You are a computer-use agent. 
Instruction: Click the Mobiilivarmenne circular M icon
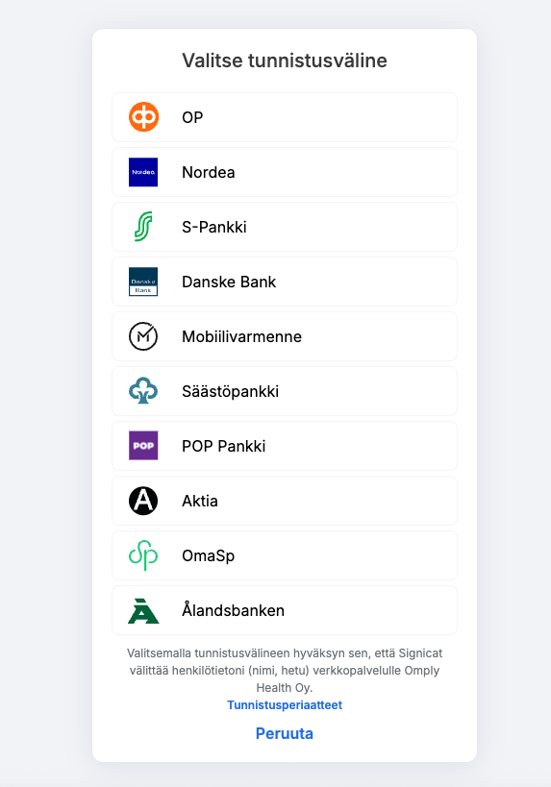coord(143,336)
